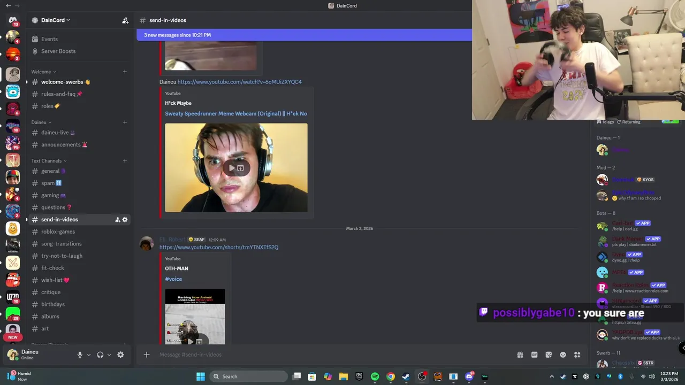
Task: Collapse the Daineu category
Action: [41, 122]
